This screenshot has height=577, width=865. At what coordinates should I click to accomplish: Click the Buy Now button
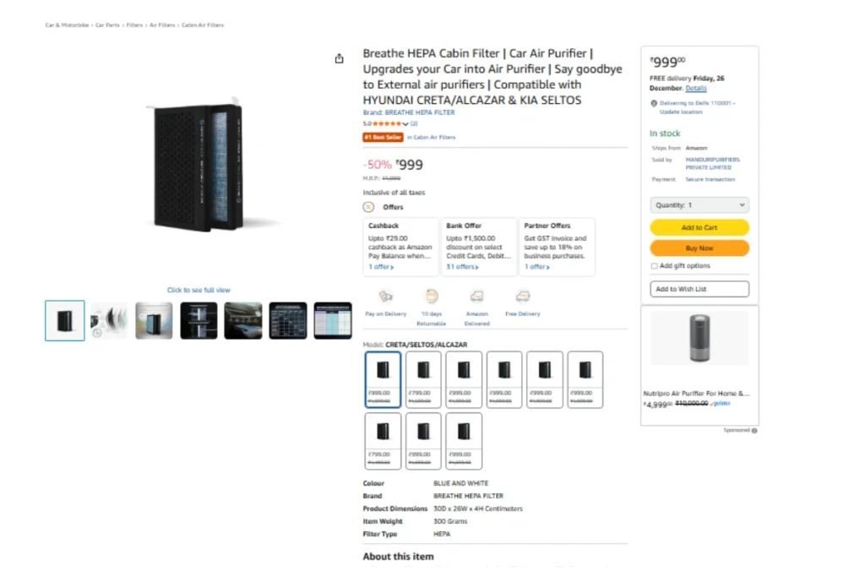(x=699, y=248)
